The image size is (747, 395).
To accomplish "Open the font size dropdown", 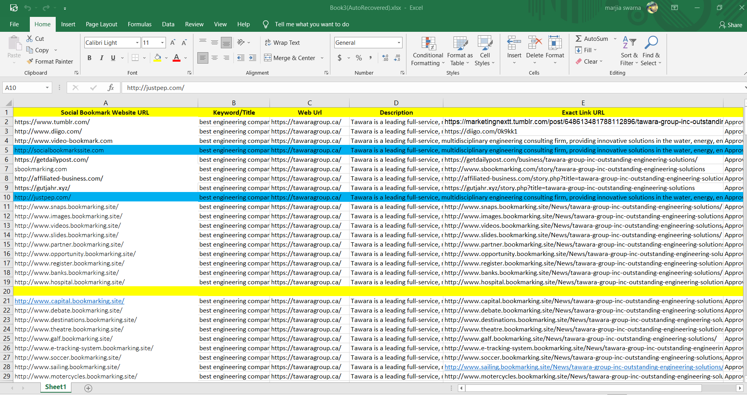I will (162, 42).
